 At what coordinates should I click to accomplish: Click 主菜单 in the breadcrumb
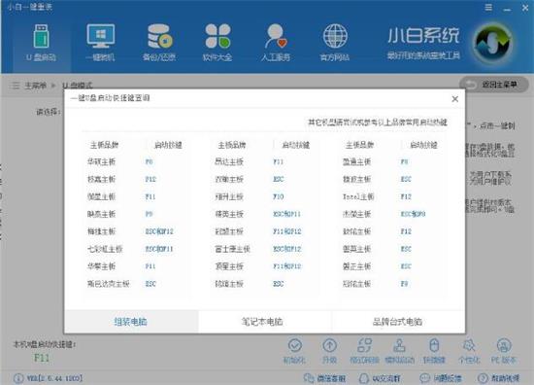point(35,86)
